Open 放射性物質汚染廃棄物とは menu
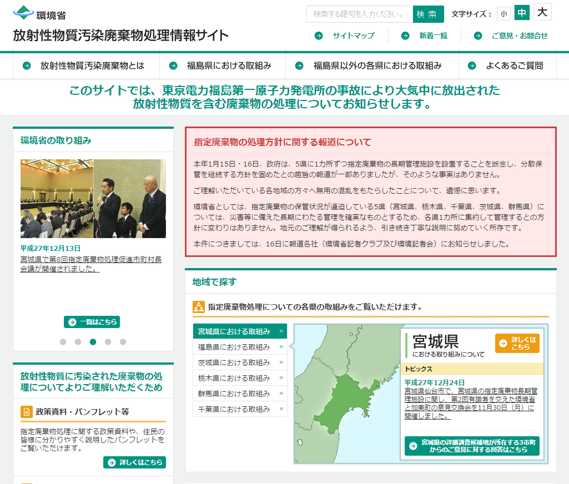 click(87, 65)
